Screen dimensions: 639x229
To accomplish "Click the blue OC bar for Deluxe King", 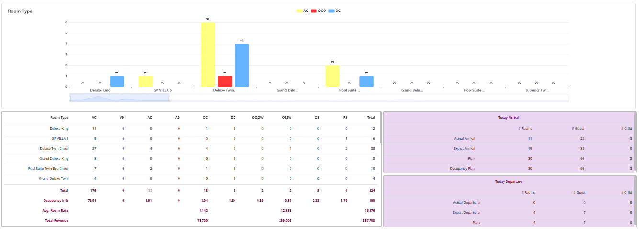I will 117,81.
